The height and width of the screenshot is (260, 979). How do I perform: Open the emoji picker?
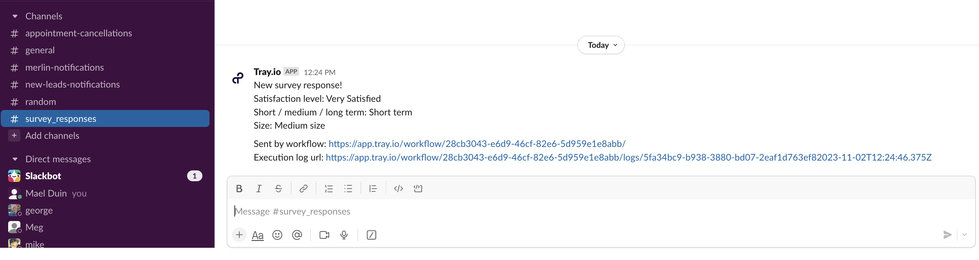pyautogui.click(x=278, y=235)
